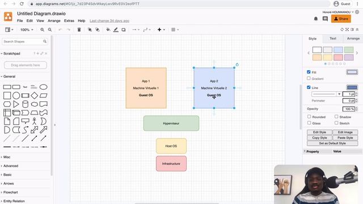Click the redo arrow icon
The image size is (363, 204).
coord(68,29)
